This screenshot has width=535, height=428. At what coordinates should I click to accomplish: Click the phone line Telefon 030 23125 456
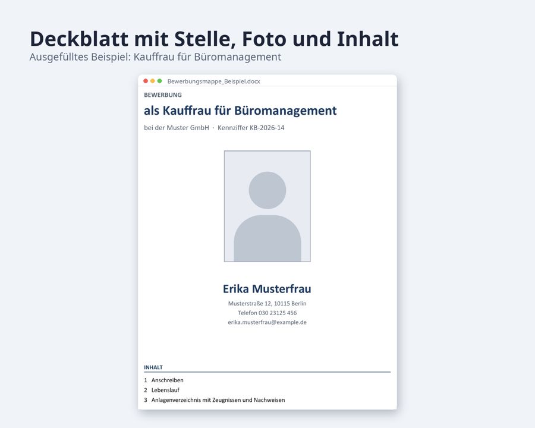pyautogui.click(x=267, y=313)
